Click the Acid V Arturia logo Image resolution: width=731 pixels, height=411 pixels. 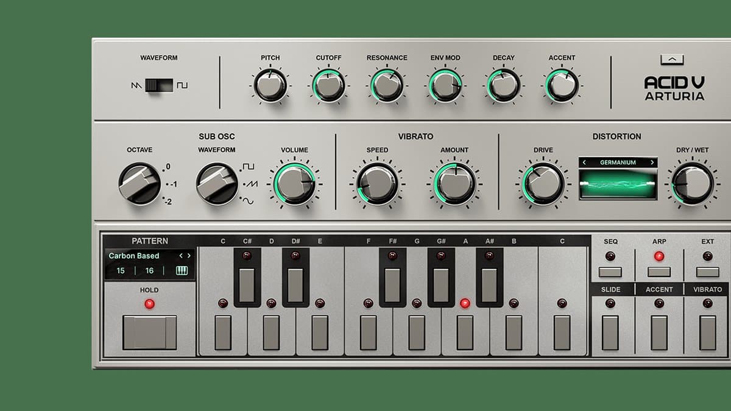click(x=674, y=88)
